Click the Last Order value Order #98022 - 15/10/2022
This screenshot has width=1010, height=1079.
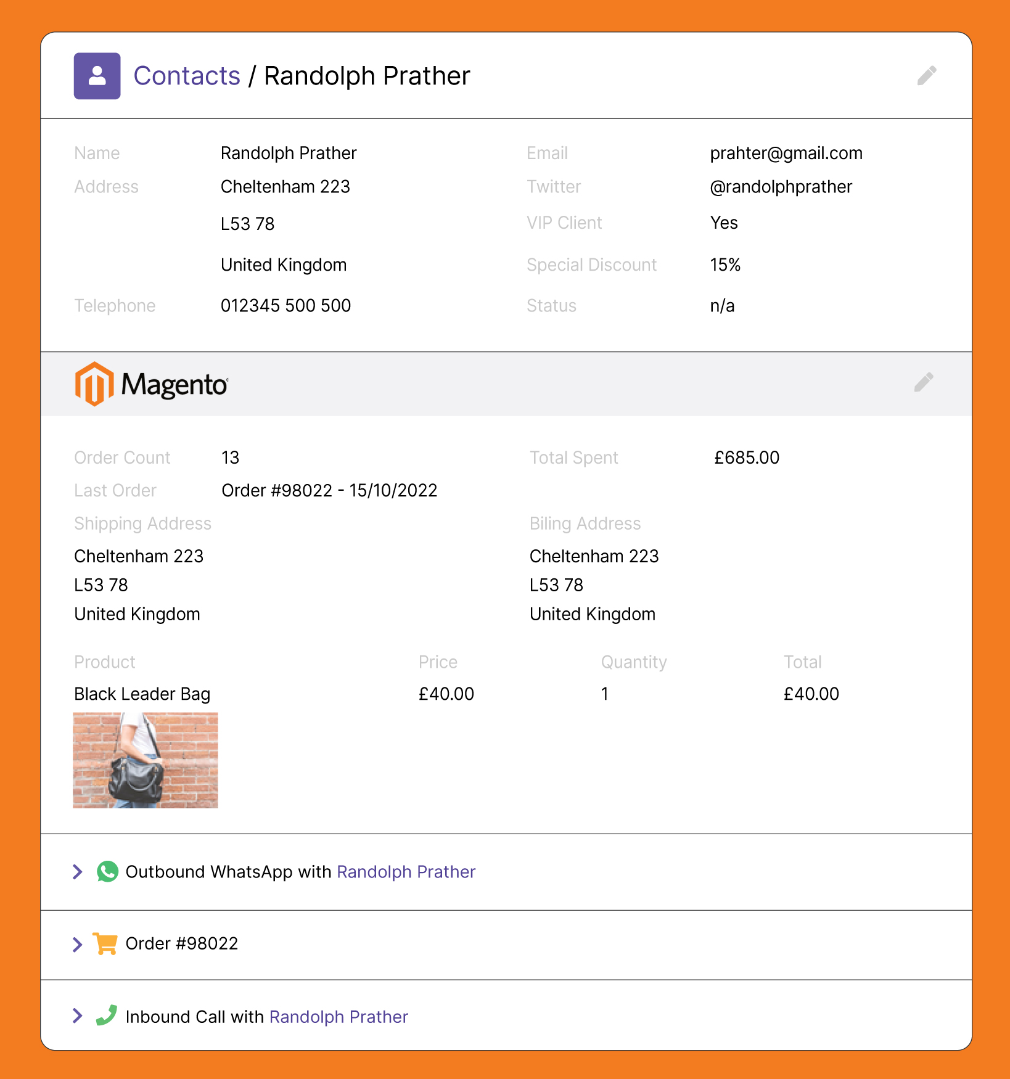(329, 490)
